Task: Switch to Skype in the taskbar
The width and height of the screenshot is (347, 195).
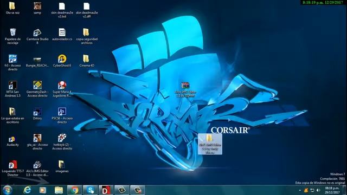Action: click(x=91, y=190)
